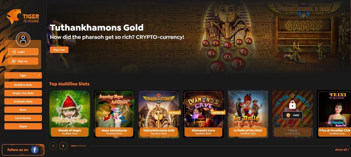351x157 pixels.
Task: Open the Card Games category
Action: (23, 118)
